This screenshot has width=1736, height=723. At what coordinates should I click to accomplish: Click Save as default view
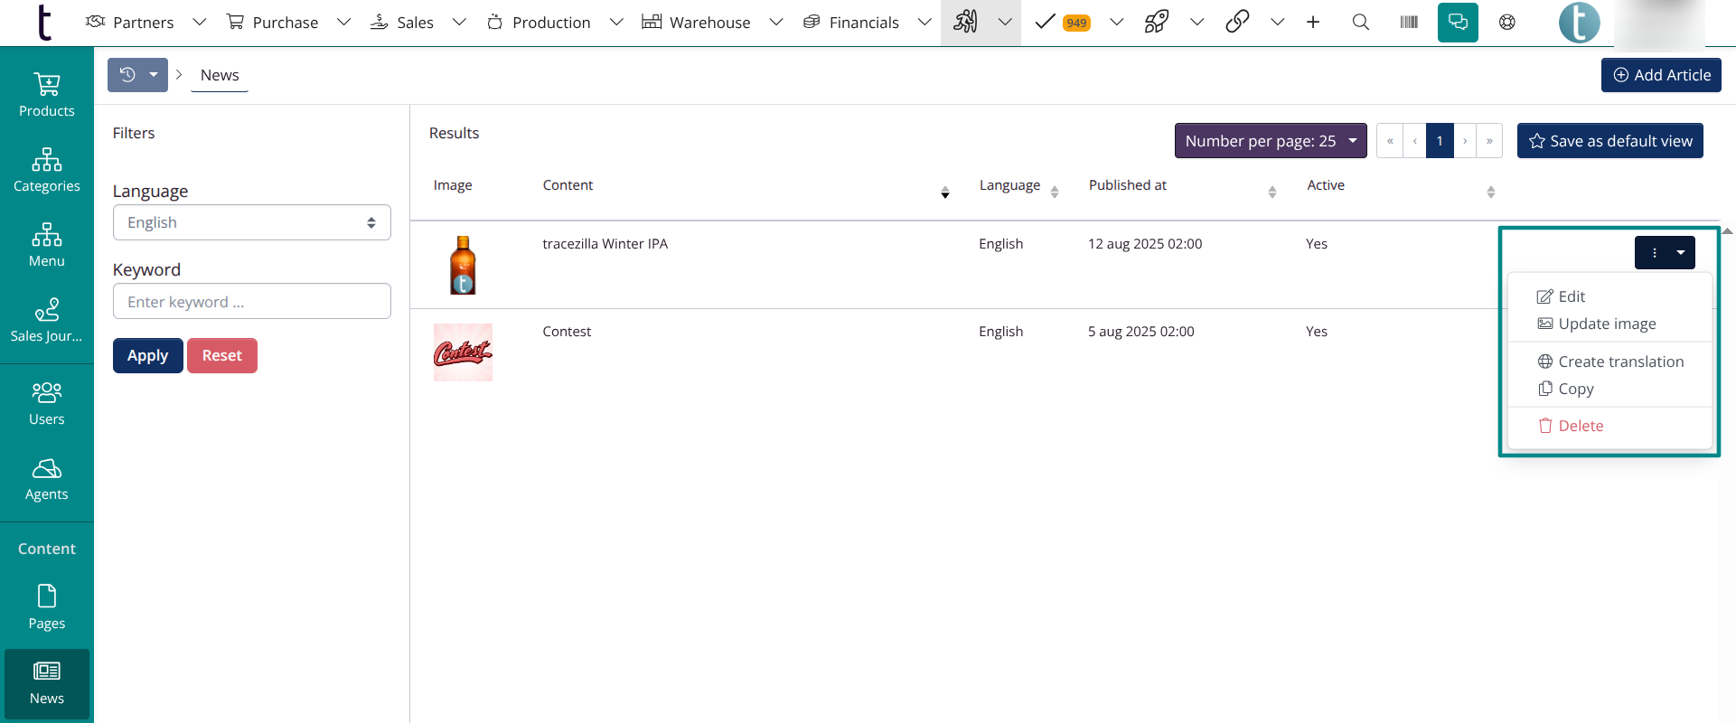(1610, 141)
